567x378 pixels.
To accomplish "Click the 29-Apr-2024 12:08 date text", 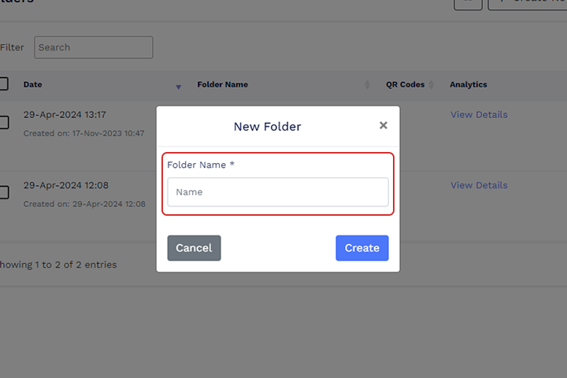I will click(x=66, y=185).
